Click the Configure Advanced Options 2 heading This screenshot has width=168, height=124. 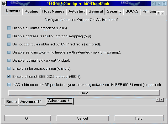81,20
